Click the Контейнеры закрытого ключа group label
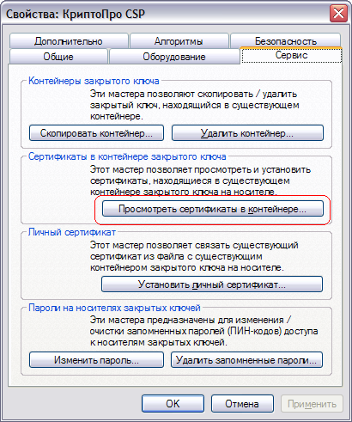 (x=94, y=81)
